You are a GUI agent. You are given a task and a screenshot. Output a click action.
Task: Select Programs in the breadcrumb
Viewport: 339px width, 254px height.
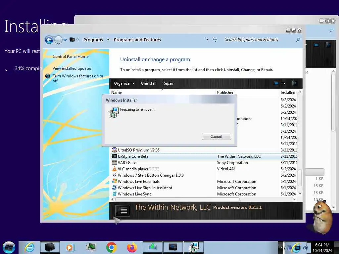point(93,40)
